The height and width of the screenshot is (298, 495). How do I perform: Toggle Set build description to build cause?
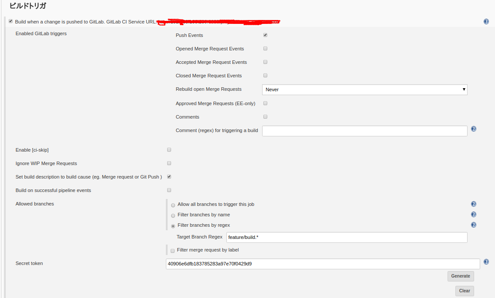pyautogui.click(x=169, y=177)
